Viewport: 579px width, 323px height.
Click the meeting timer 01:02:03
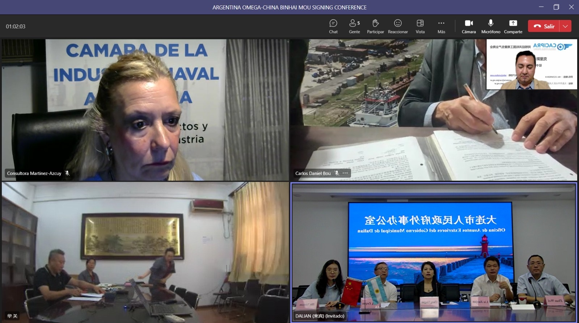tap(16, 26)
